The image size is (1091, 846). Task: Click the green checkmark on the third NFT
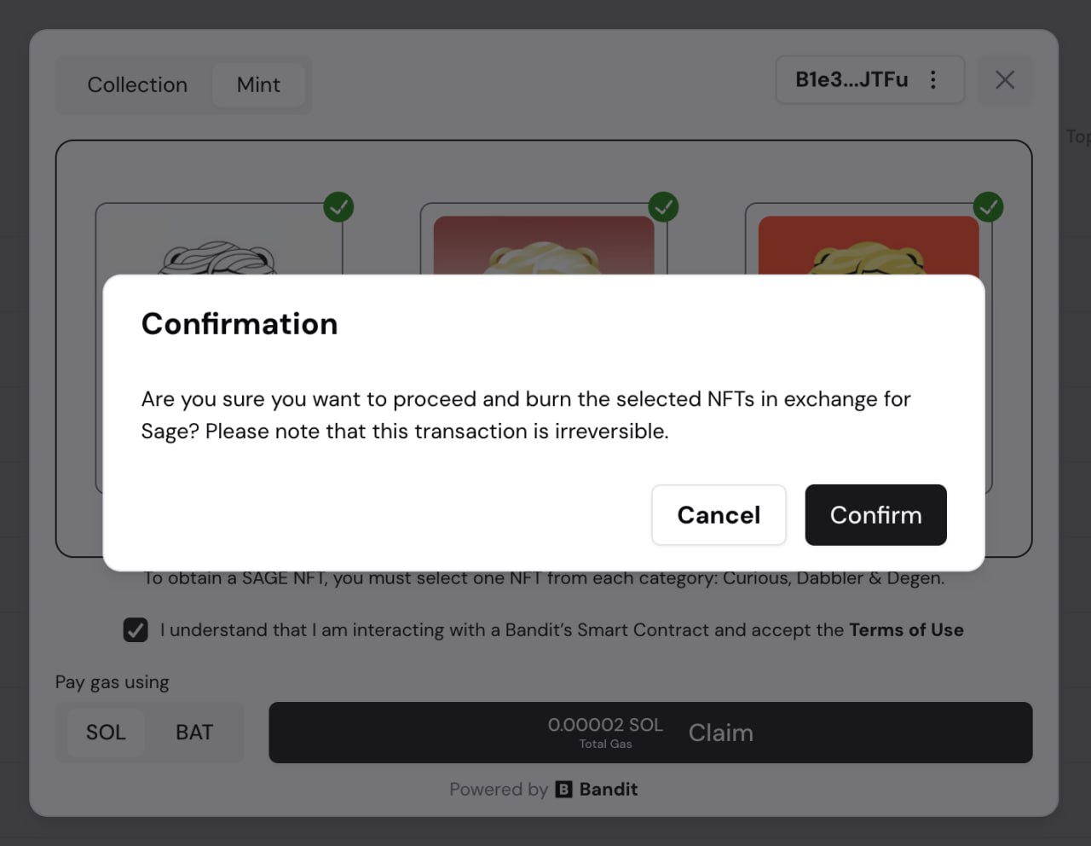coord(988,206)
